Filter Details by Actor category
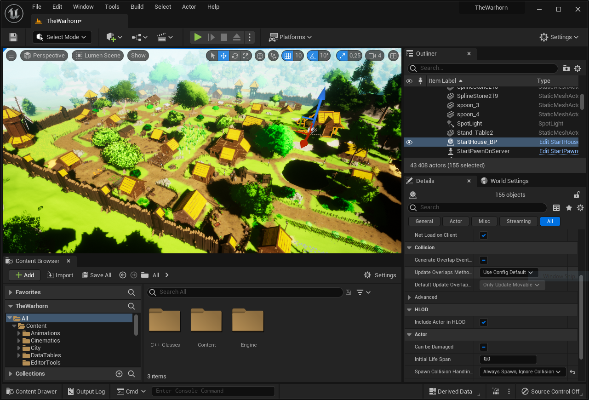 (x=456, y=222)
